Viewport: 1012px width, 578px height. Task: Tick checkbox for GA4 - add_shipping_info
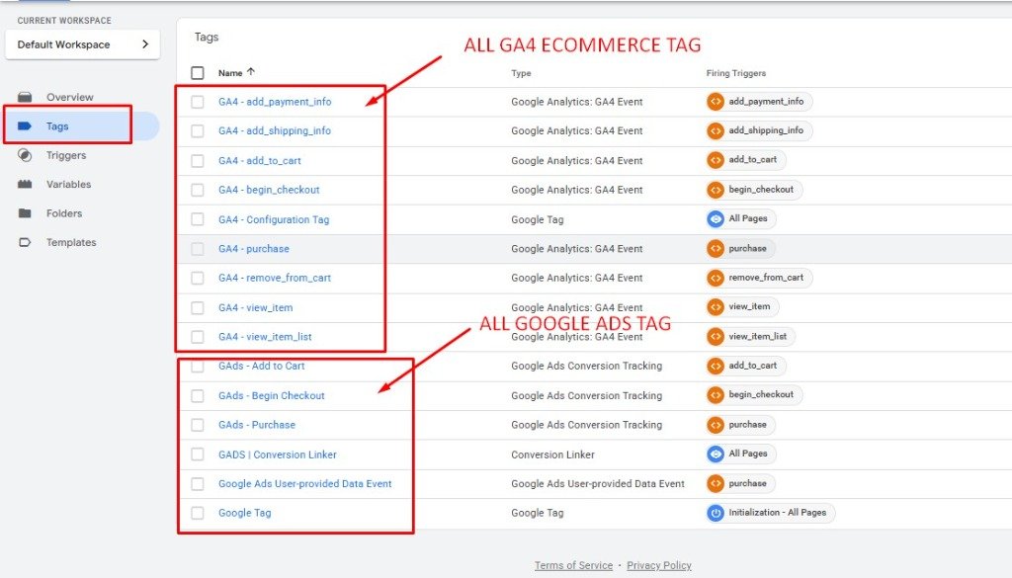[198, 131]
